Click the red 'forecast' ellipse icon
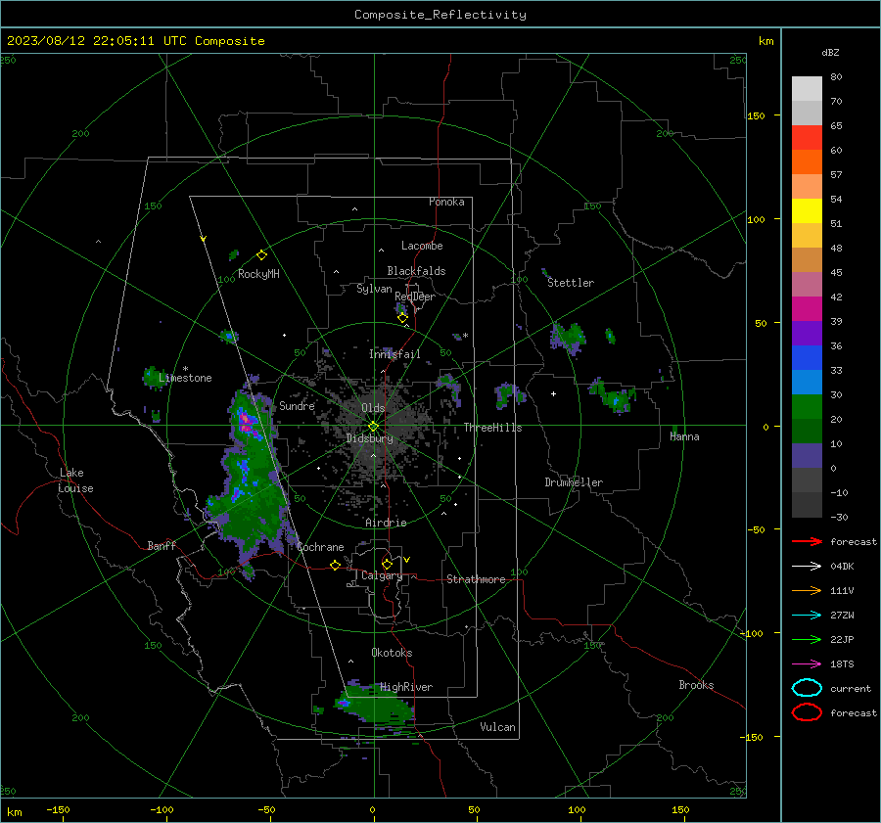881x823 pixels. pyautogui.click(x=807, y=712)
